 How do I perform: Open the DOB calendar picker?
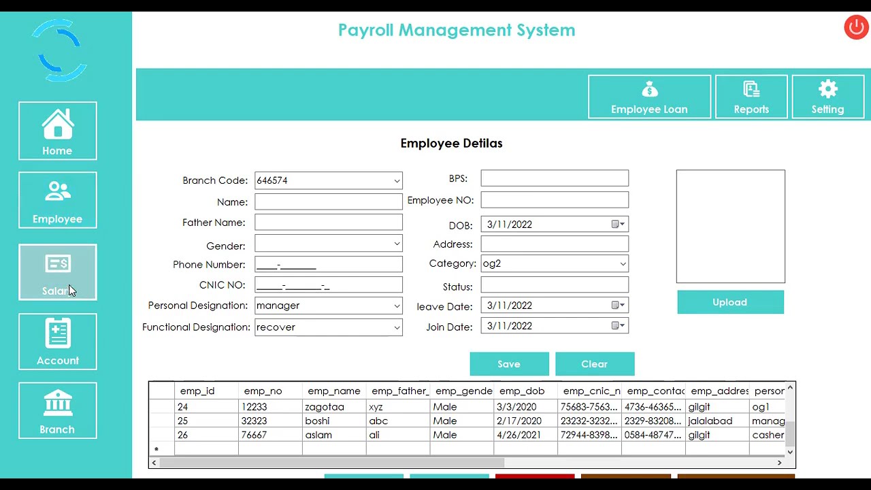(x=618, y=225)
